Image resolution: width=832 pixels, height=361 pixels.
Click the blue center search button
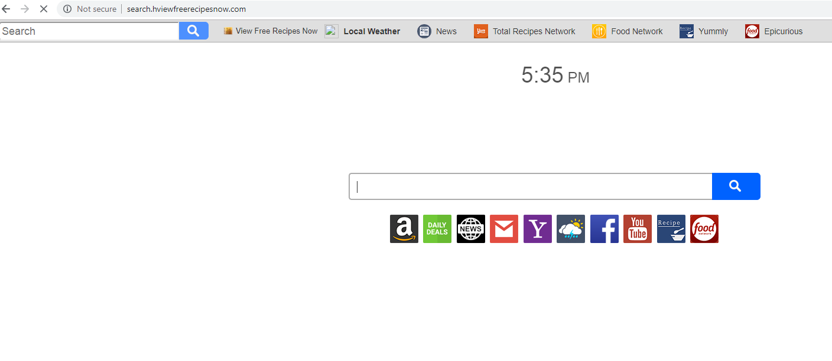click(x=736, y=186)
